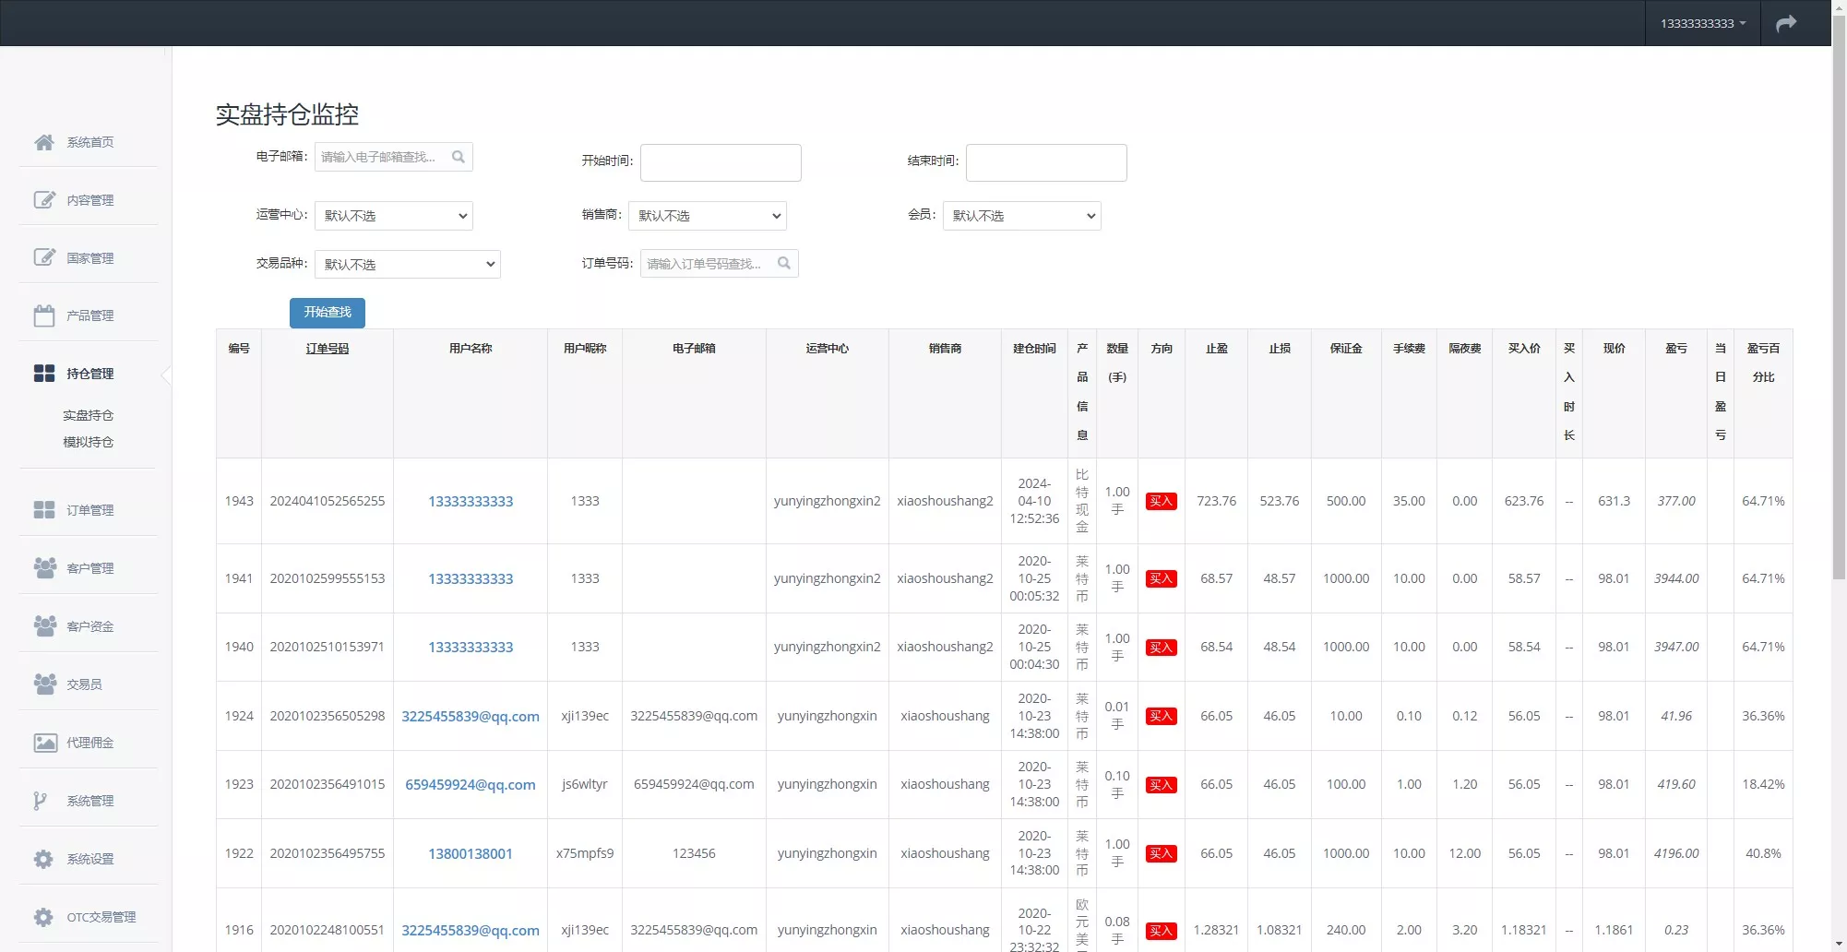Click the magnifier icon in email search box
Image resolution: width=1847 pixels, height=952 pixels.
tap(458, 157)
